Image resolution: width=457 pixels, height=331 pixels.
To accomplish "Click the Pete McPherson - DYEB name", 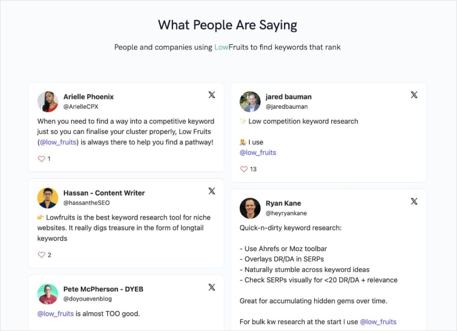I will [104, 289].
